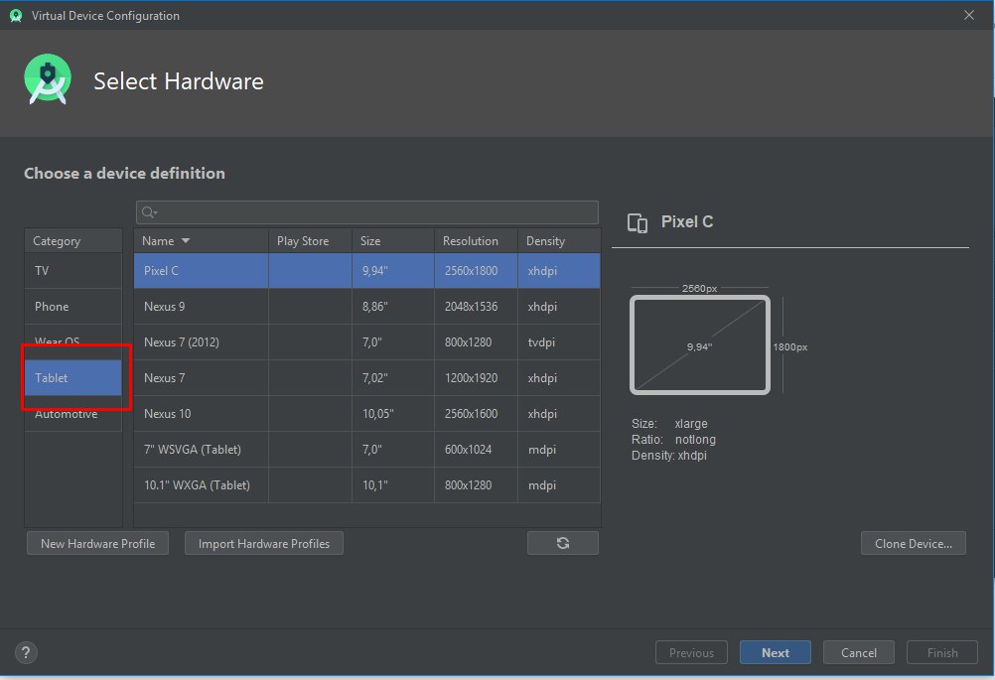Click the Next button
Screen dimensions: 995x680
tap(775, 653)
